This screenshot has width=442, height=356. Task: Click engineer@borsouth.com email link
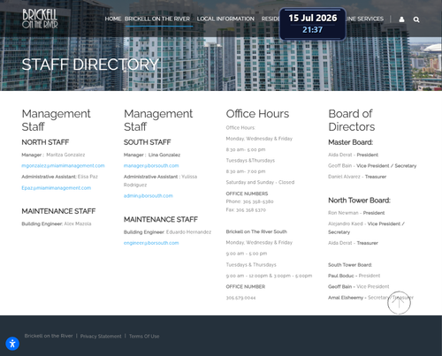pos(151,243)
